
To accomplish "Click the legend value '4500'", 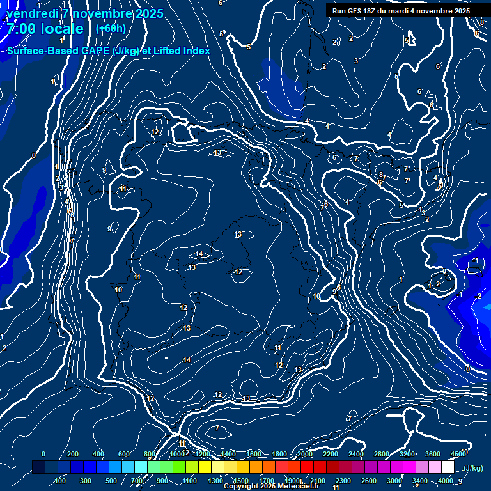I will (x=458, y=454).
